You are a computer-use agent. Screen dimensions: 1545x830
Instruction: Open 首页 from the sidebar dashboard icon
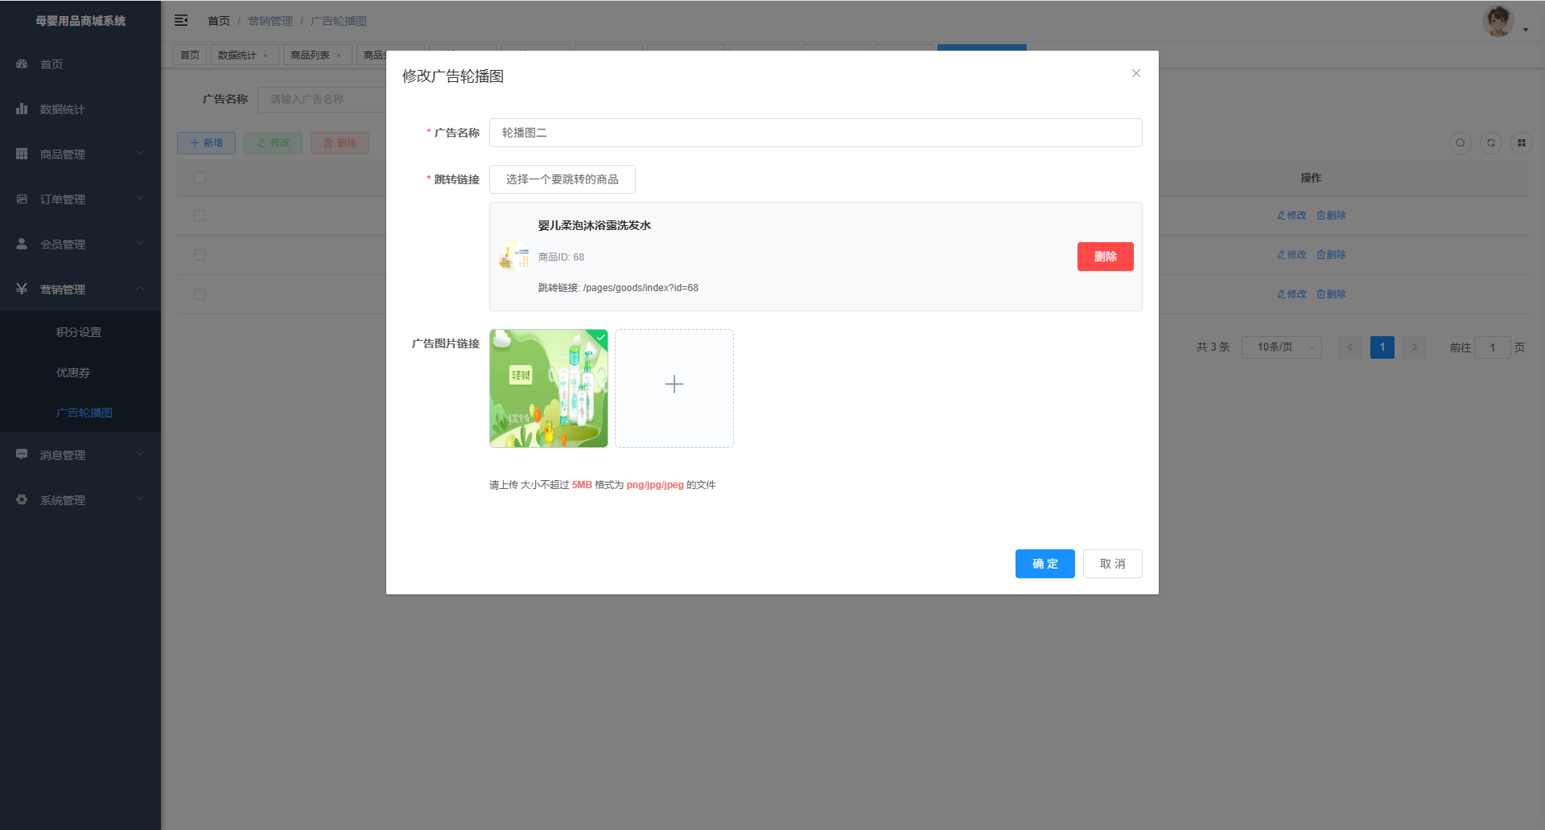(51, 64)
